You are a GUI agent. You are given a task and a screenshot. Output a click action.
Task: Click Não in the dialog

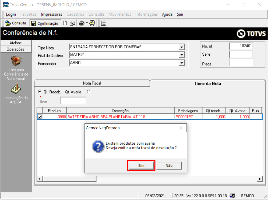[x=169, y=166]
